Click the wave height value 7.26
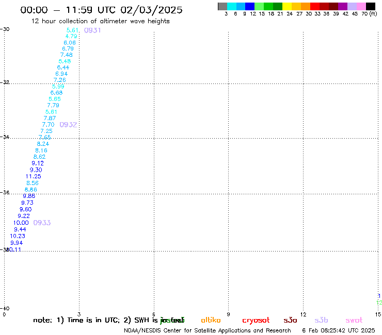The width and height of the screenshot is (382, 335). pyautogui.click(x=60, y=80)
